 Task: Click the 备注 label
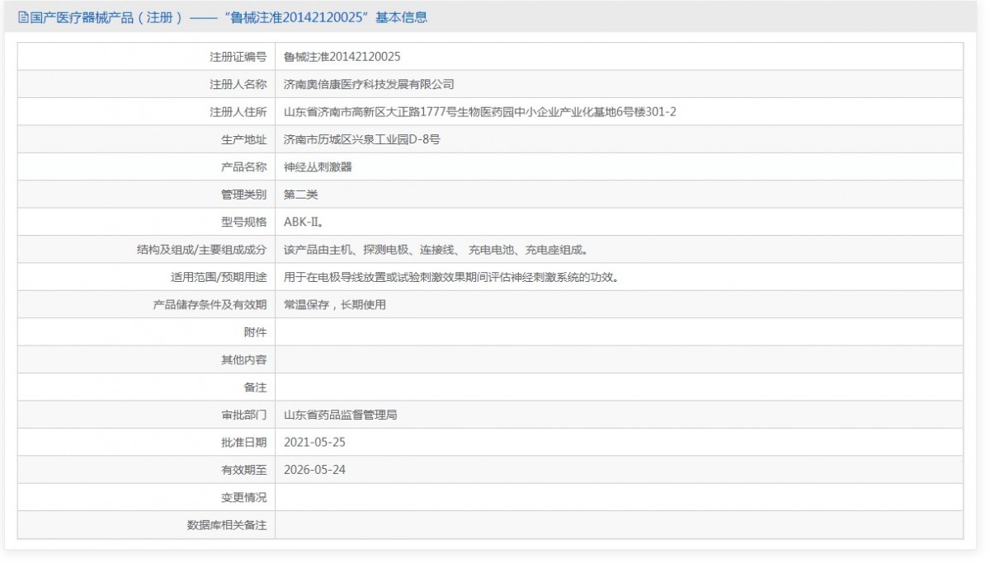pyautogui.click(x=256, y=387)
